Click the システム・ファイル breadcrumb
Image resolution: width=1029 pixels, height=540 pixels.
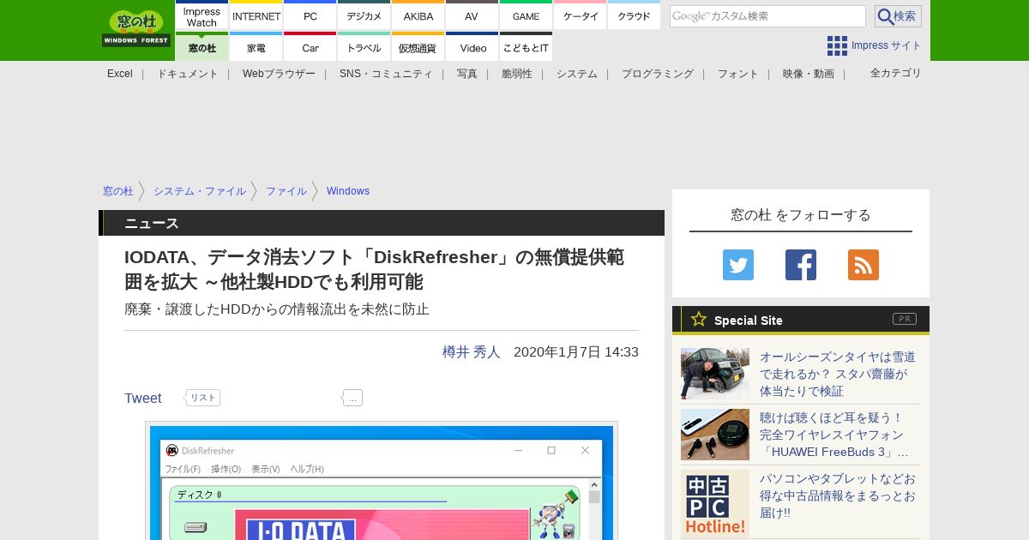click(x=200, y=191)
